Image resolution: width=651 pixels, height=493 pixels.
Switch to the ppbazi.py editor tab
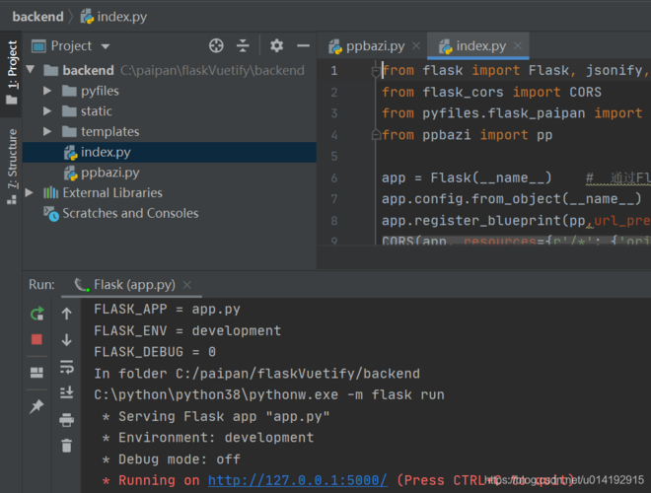coord(374,46)
